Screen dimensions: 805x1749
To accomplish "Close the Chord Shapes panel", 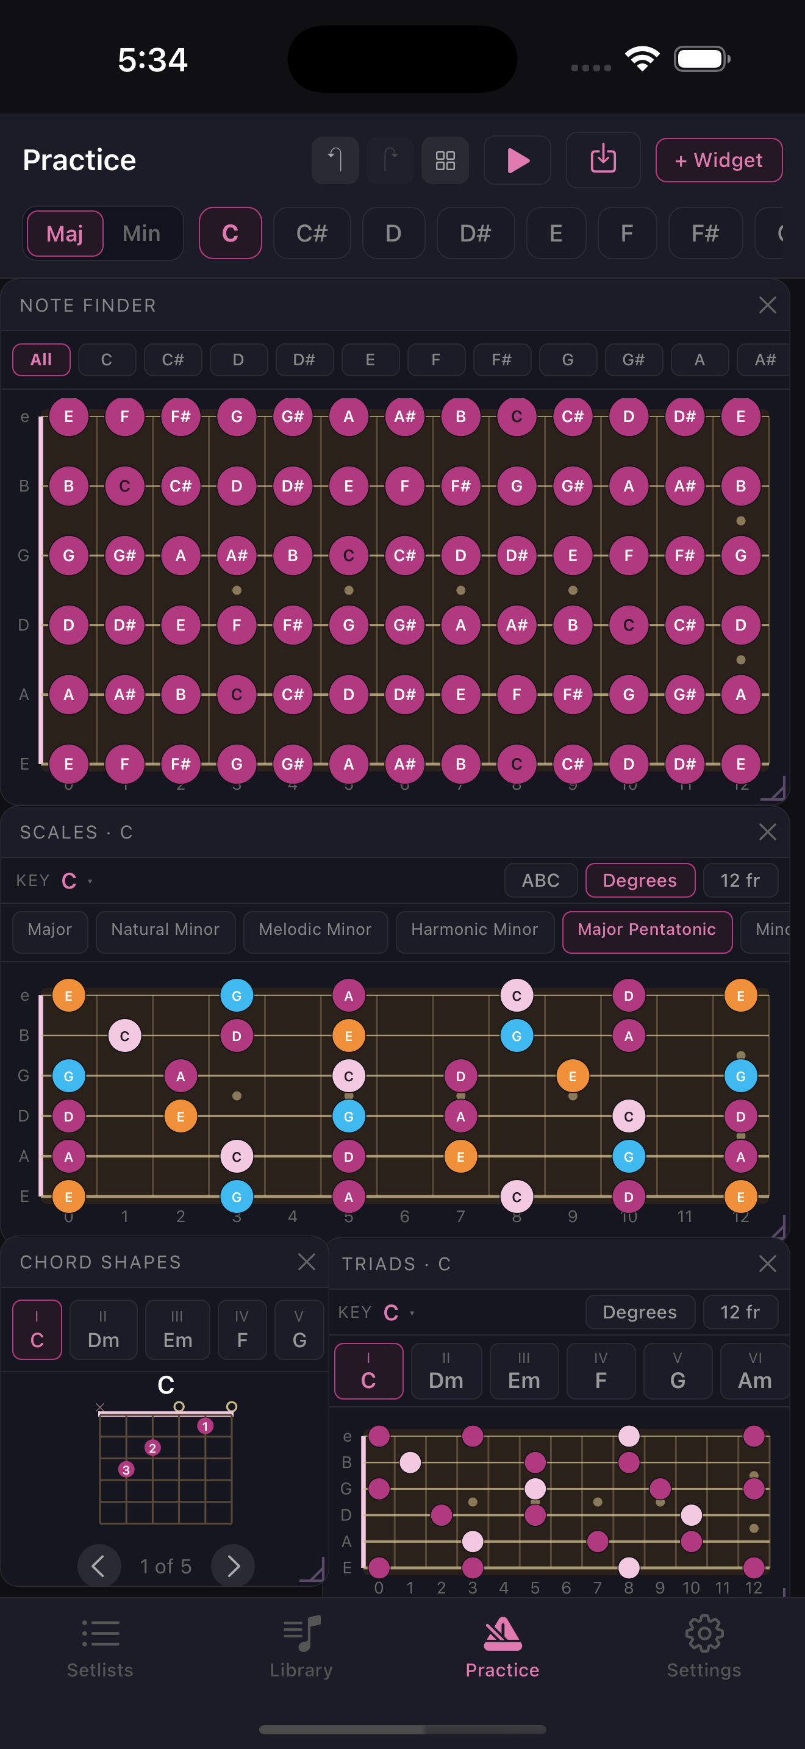I will (307, 1262).
